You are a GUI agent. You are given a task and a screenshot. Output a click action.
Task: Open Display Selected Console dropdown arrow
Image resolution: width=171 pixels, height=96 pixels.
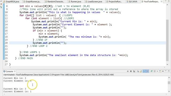coord(157,71)
